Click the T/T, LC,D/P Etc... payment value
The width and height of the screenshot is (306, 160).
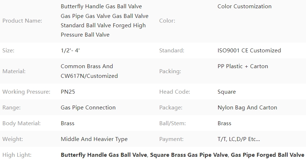(239, 139)
